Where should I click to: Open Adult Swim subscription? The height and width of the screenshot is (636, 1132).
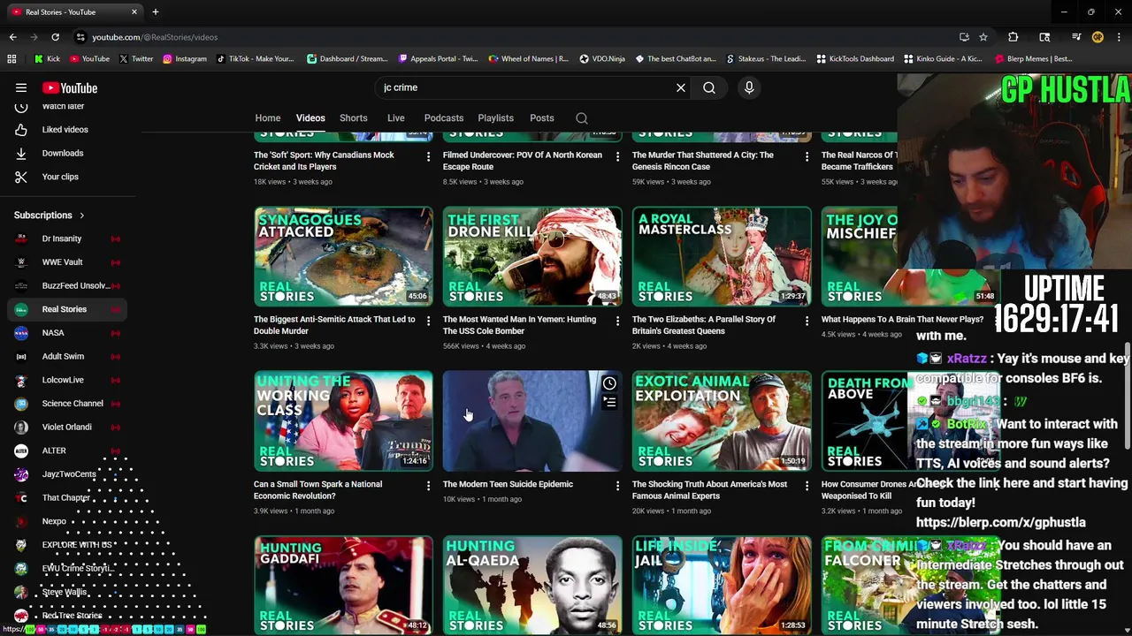pyautogui.click(x=66, y=356)
